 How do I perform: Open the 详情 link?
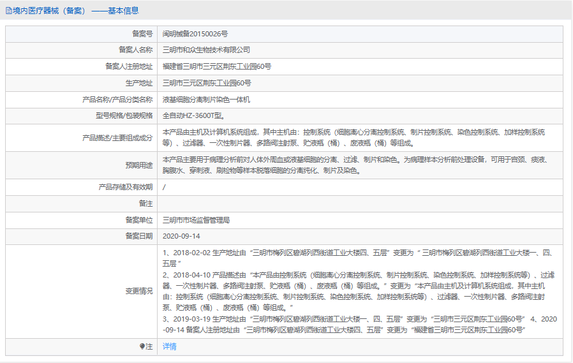170,346
